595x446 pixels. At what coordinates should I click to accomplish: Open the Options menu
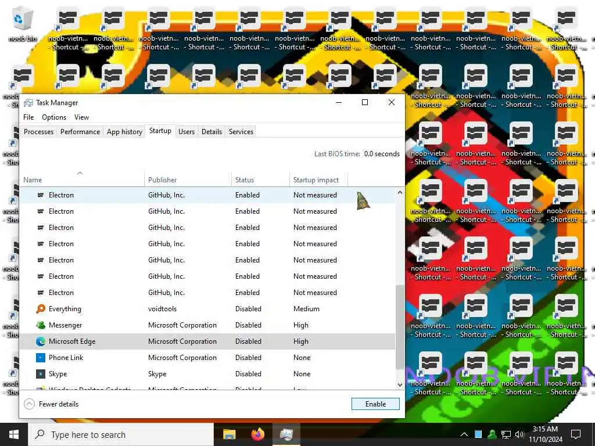(x=54, y=117)
